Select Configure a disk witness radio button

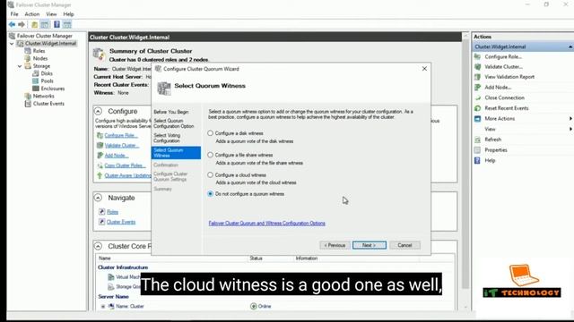click(210, 133)
